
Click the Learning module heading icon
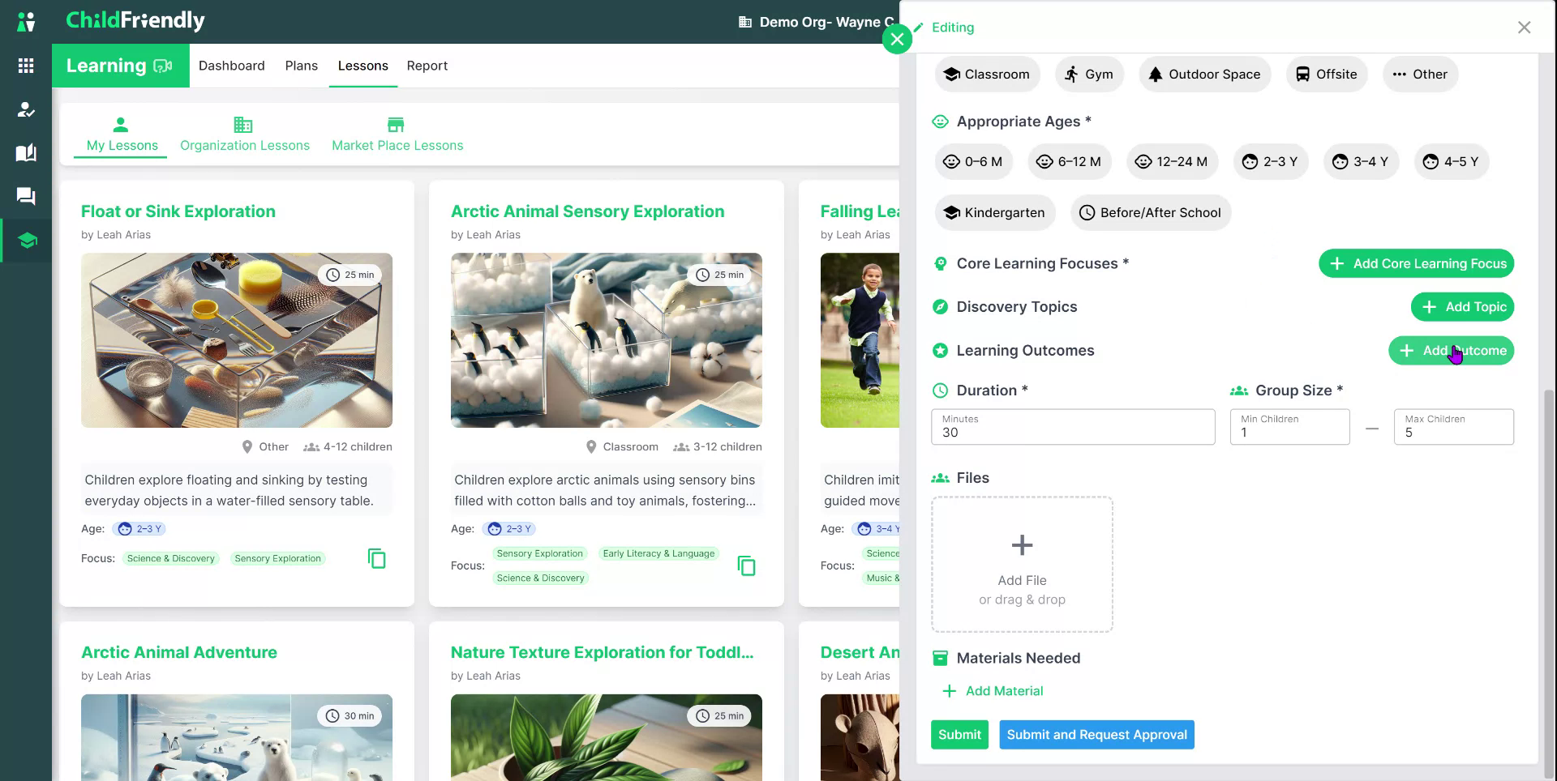pyautogui.click(x=163, y=66)
